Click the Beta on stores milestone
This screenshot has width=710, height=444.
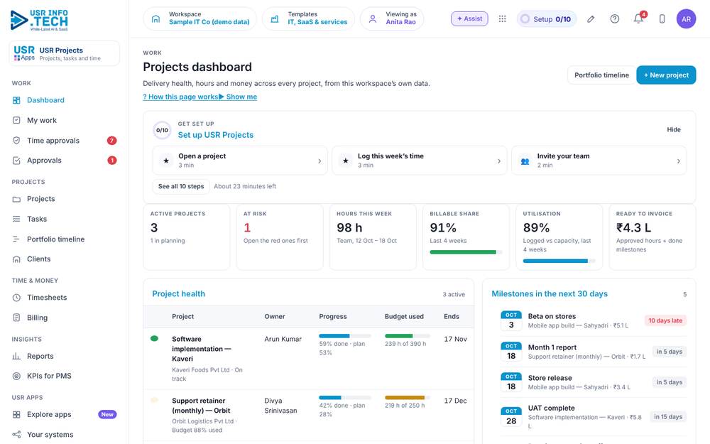click(593, 320)
